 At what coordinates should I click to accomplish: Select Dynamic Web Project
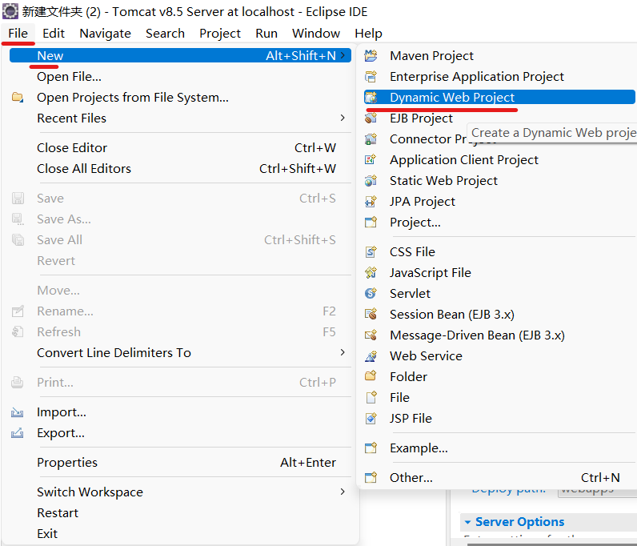coord(452,98)
